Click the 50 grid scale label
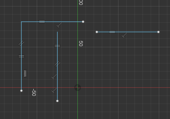The image size is (170, 119). click(x=81, y=43)
